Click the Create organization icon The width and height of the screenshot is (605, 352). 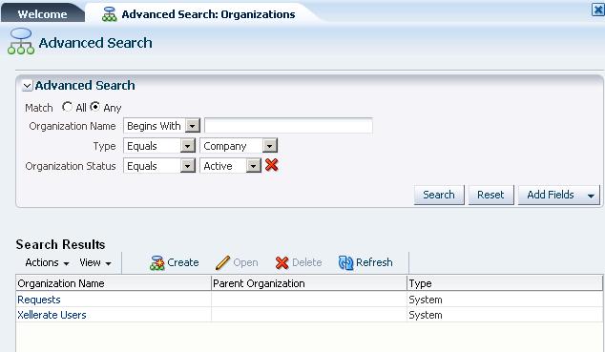(x=157, y=263)
